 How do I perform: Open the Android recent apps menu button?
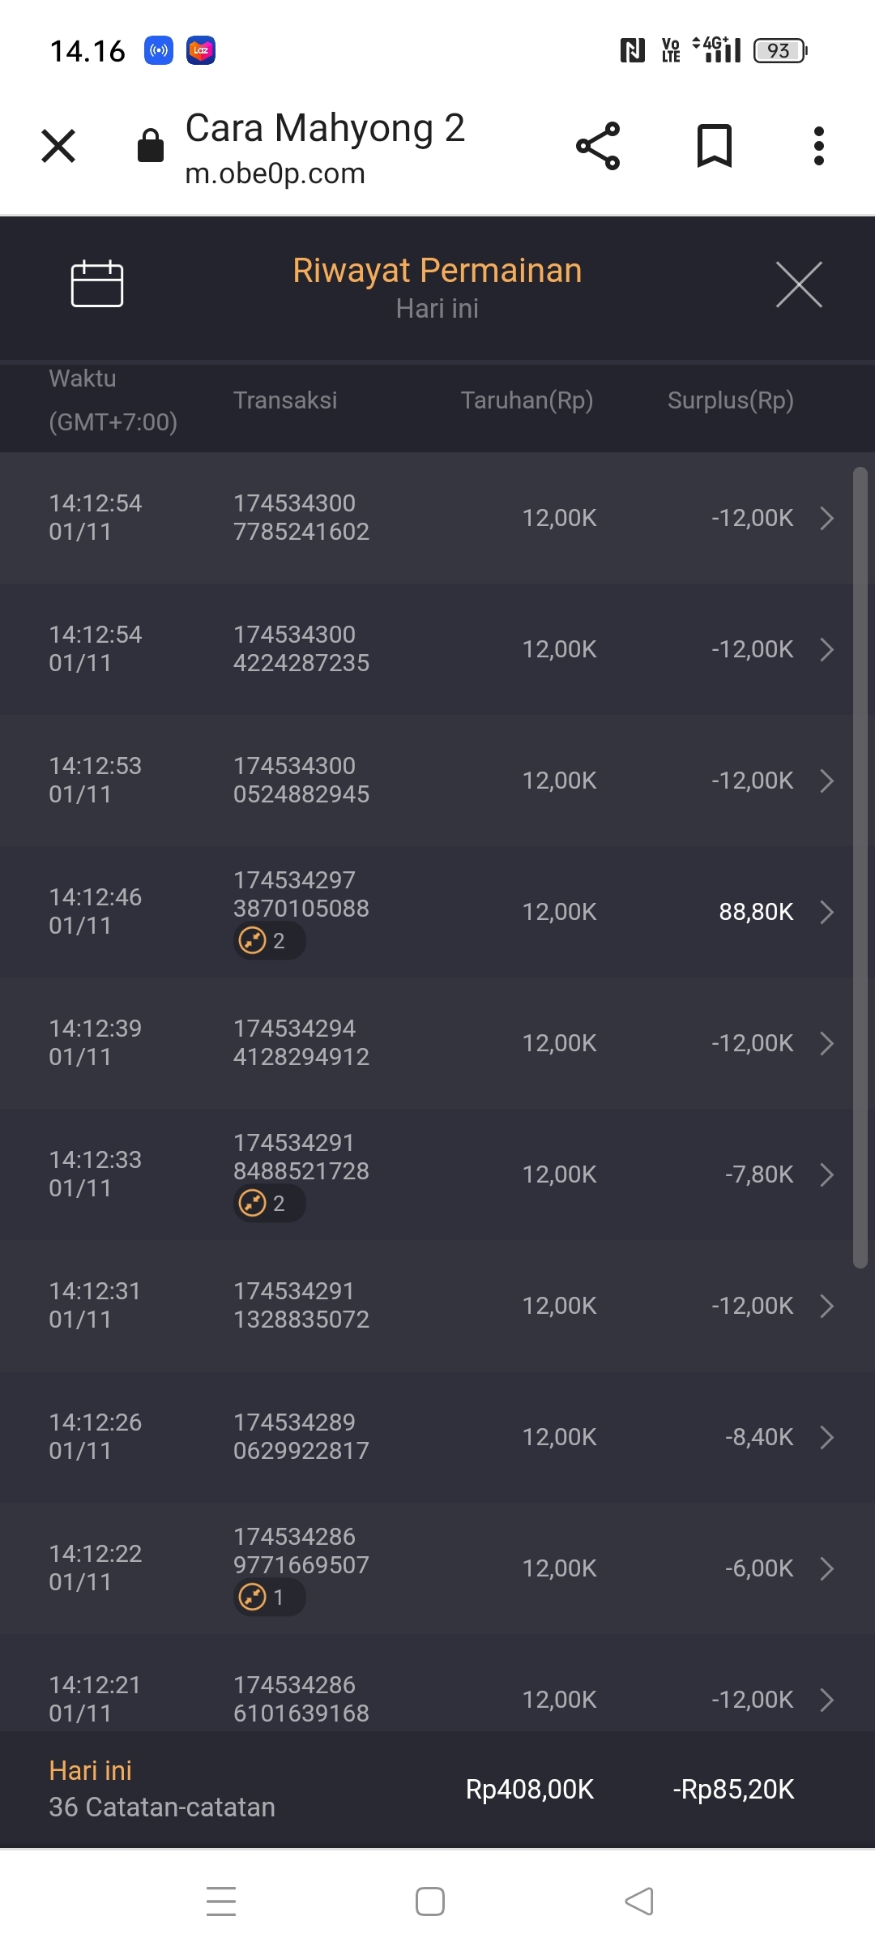(221, 1902)
